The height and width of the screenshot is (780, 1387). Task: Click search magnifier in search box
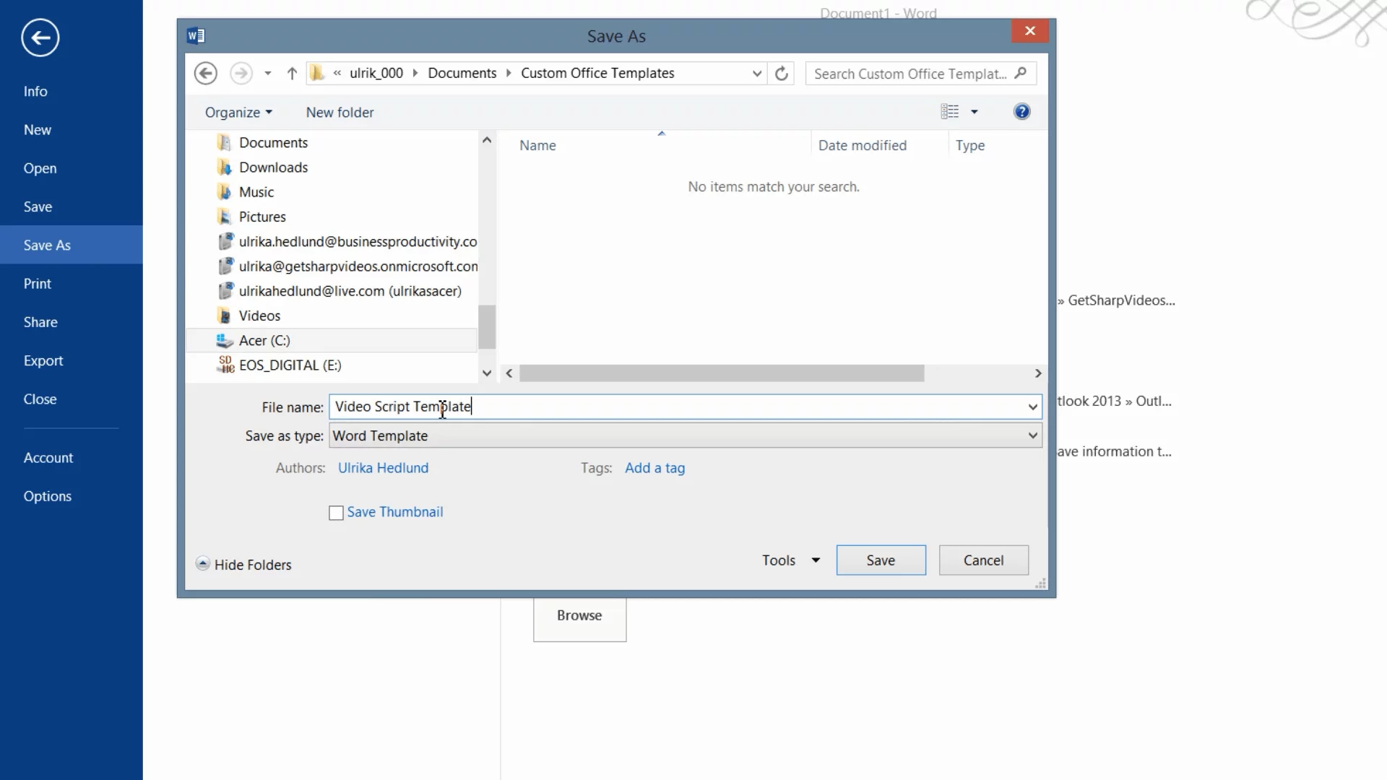(1020, 73)
